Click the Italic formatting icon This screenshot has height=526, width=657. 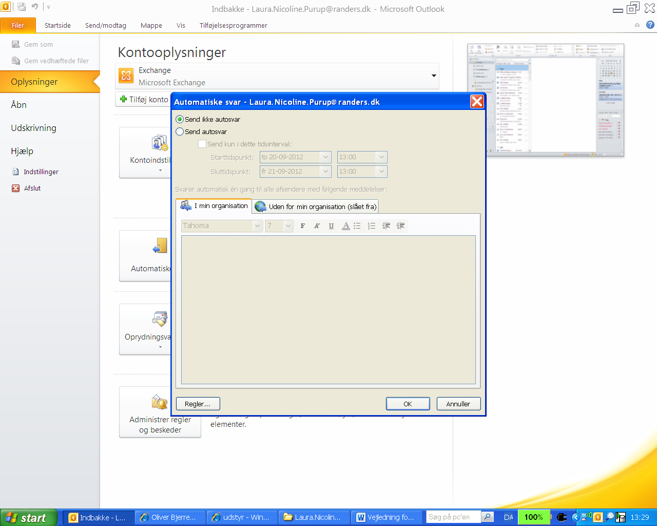pyautogui.click(x=317, y=226)
